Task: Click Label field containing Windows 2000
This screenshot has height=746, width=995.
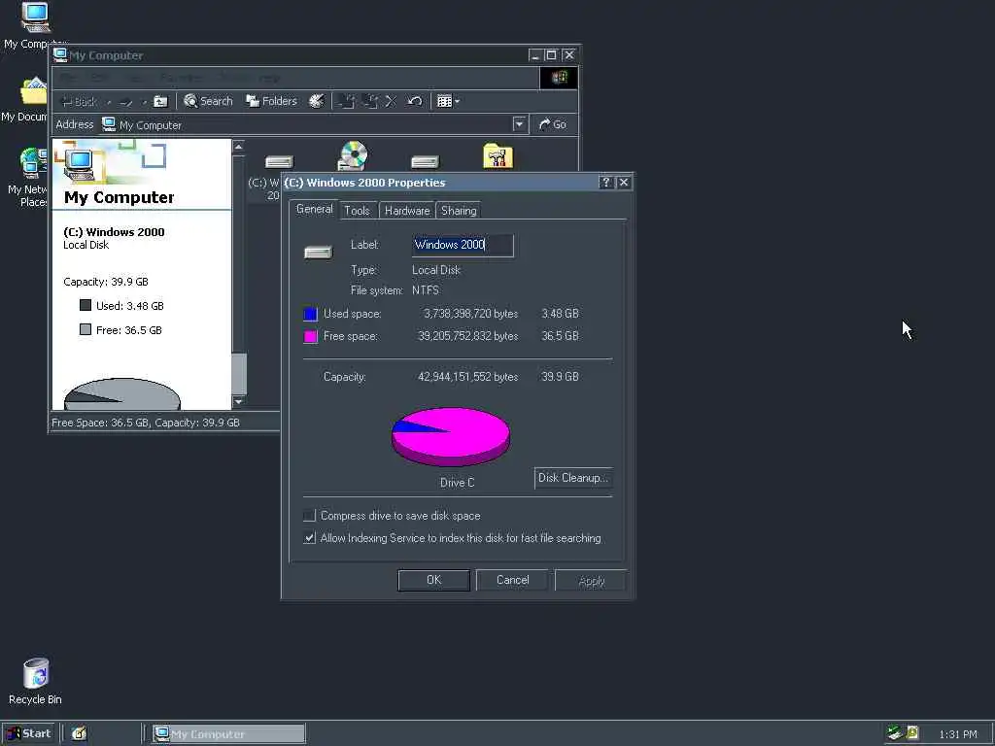Action: pos(463,245)
